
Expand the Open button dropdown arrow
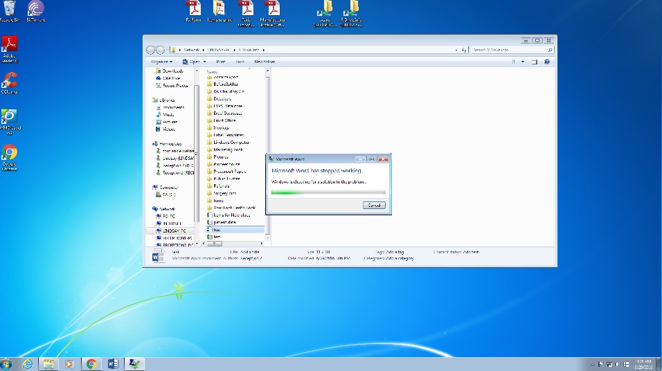coord(204,62)
